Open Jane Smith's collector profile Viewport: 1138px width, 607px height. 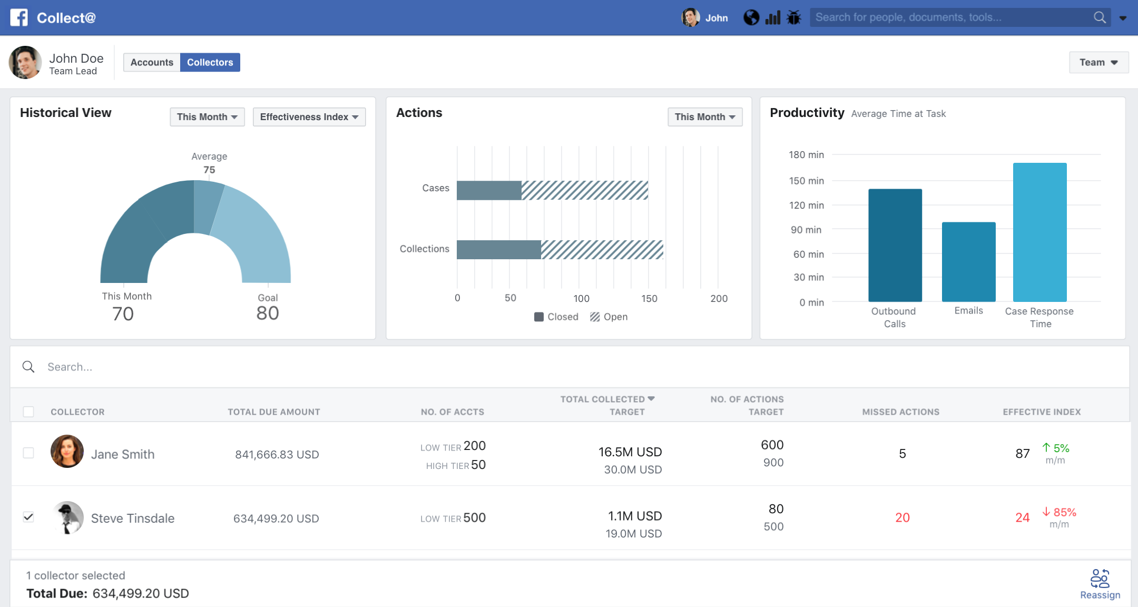click(122, 454)
